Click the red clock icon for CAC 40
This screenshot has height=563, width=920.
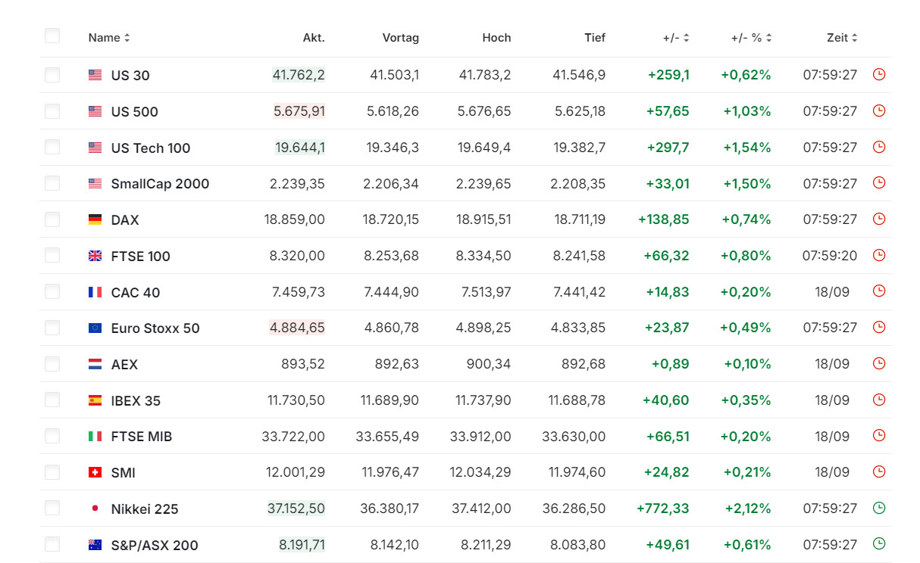[x=879, y=291]
